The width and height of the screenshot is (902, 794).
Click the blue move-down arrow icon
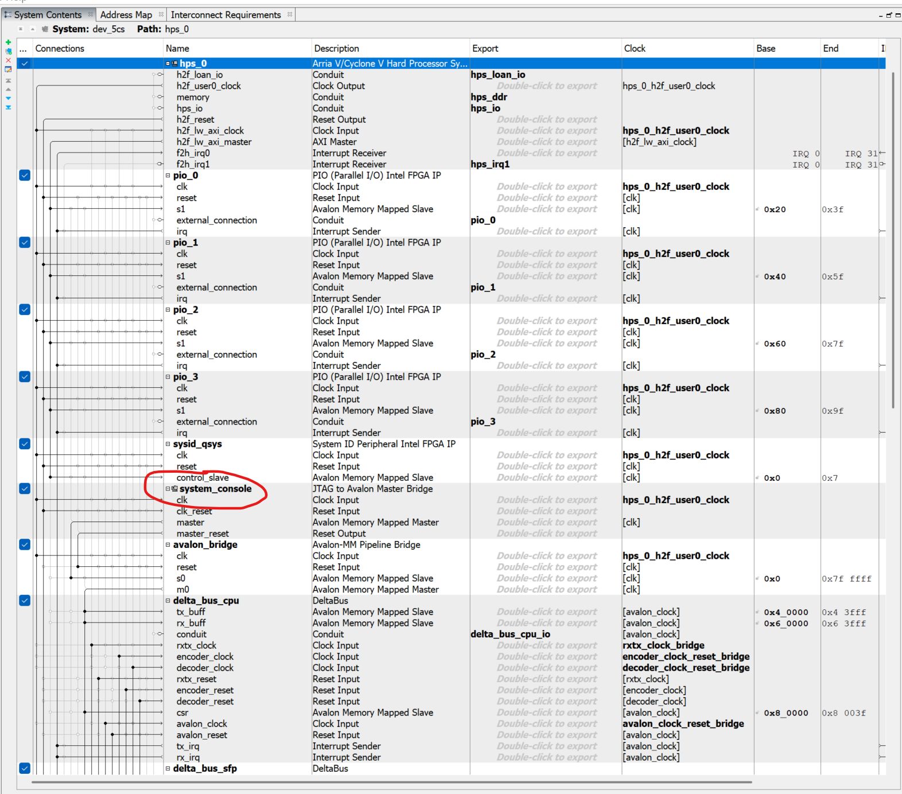click(8, 98)
